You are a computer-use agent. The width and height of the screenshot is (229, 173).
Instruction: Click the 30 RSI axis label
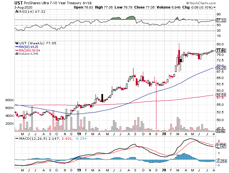coord(219,31)
